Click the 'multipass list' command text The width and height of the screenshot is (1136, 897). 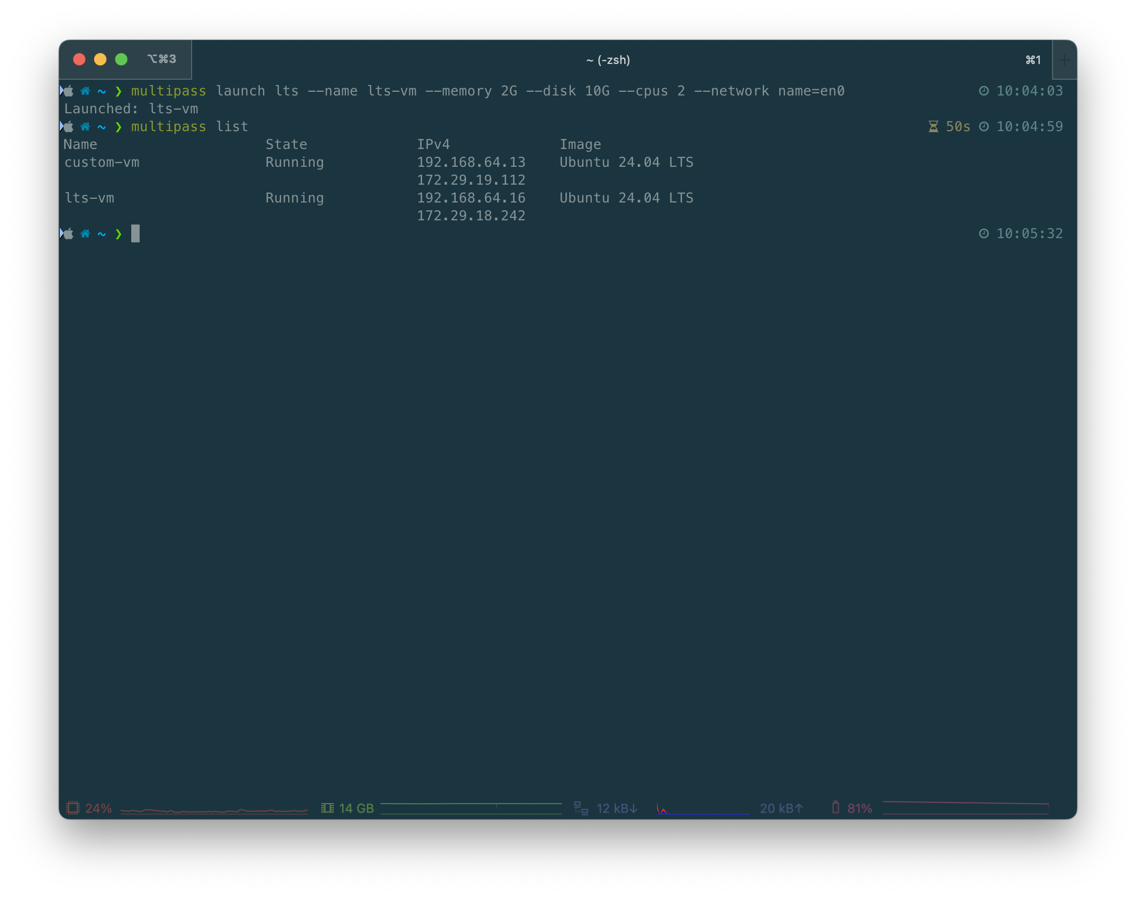(x=190, y=126)
